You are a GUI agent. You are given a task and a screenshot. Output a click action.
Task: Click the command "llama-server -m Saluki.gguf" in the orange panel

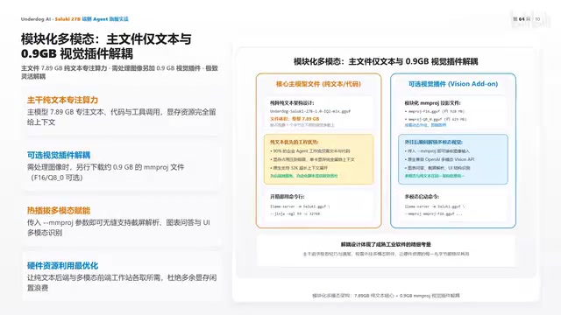point(300,206)
